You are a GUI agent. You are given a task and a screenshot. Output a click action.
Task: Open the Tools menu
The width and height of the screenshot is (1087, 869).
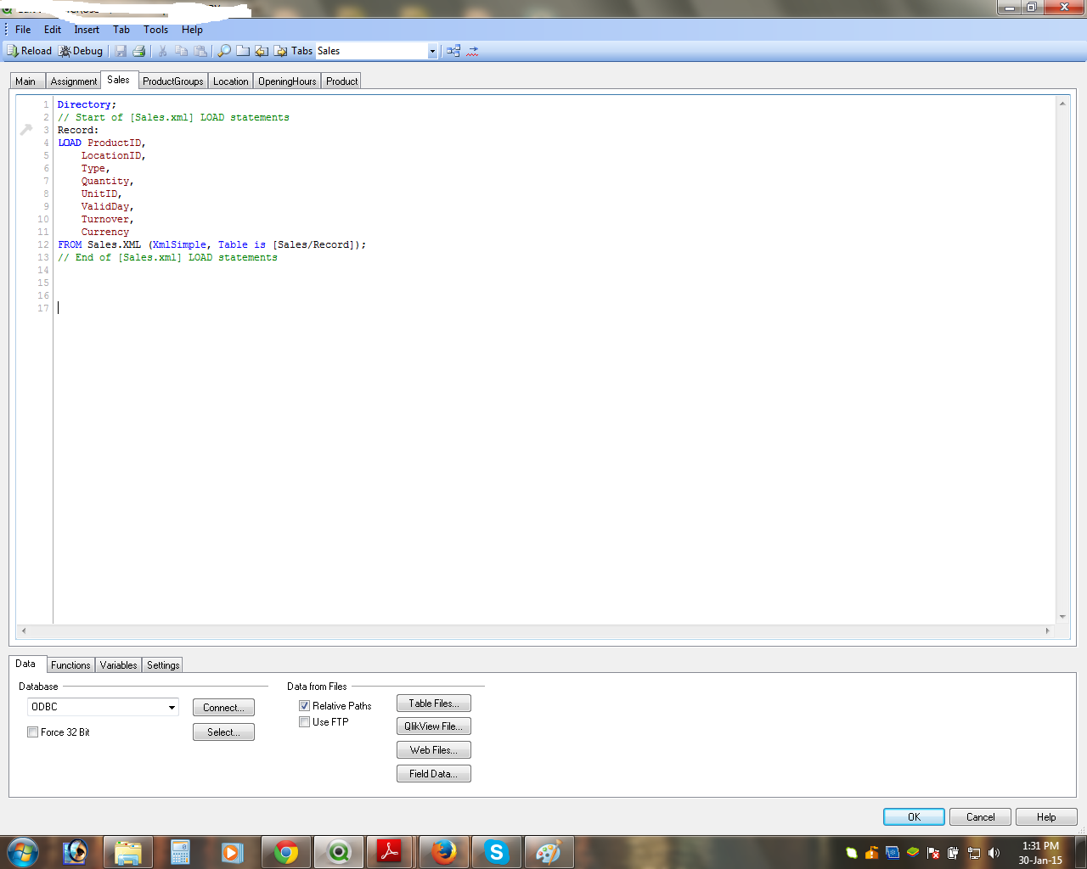155,30
